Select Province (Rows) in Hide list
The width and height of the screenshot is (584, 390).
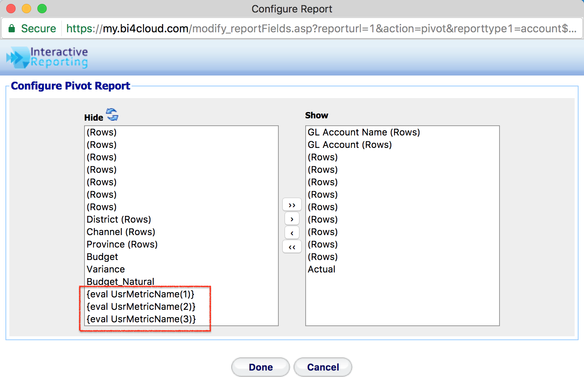(x=181, y=244)
